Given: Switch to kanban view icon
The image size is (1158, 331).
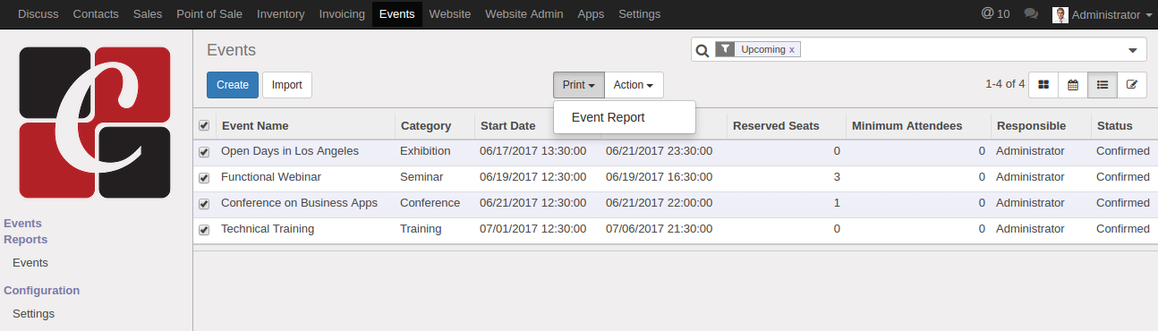Looking at the screenshot, I should pyautogui.click(x=1043, y=85).
